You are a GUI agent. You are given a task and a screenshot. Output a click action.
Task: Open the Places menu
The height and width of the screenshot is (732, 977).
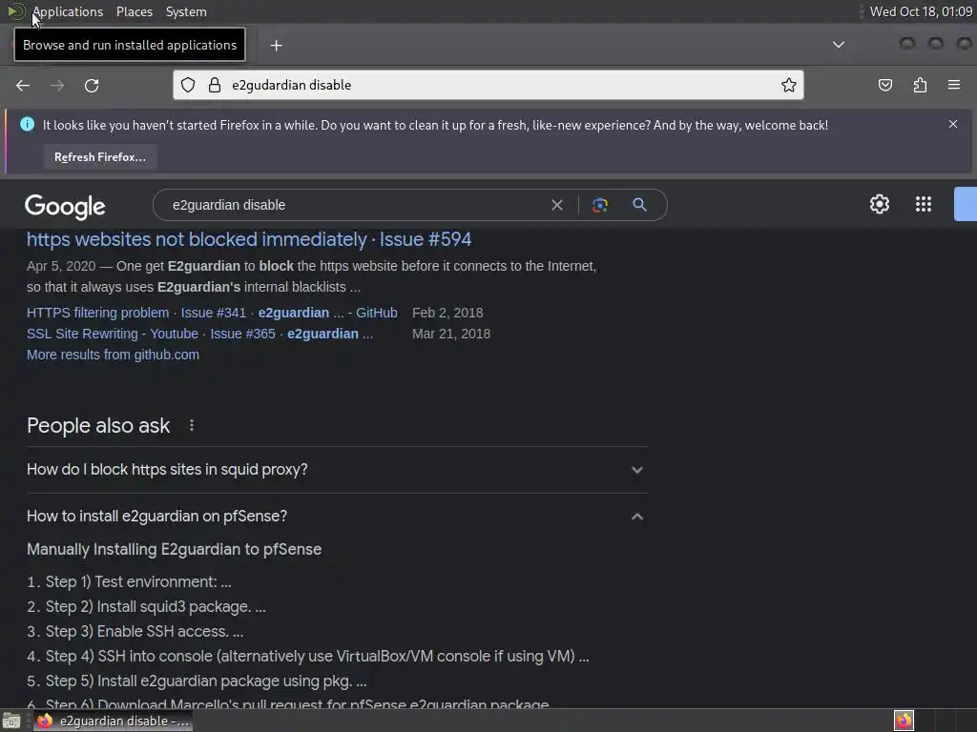134,11
